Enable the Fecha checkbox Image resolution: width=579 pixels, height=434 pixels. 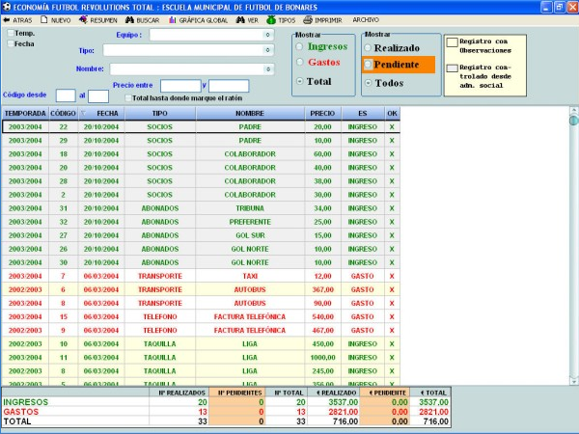click(x=11, y=43)
